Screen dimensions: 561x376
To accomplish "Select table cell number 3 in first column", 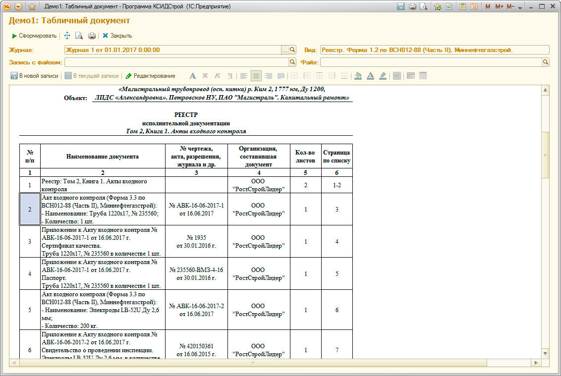I will 30,242.
